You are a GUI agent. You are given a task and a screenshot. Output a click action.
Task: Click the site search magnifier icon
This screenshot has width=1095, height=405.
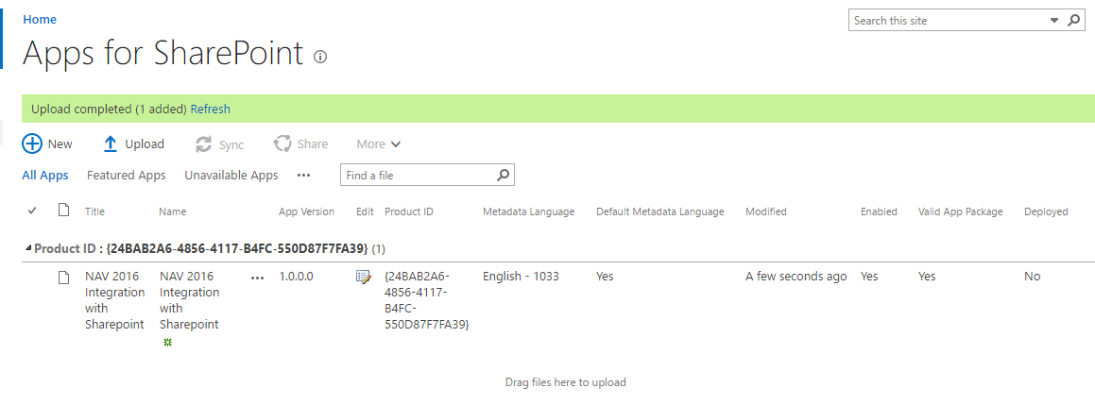(x=1074, y=20)
